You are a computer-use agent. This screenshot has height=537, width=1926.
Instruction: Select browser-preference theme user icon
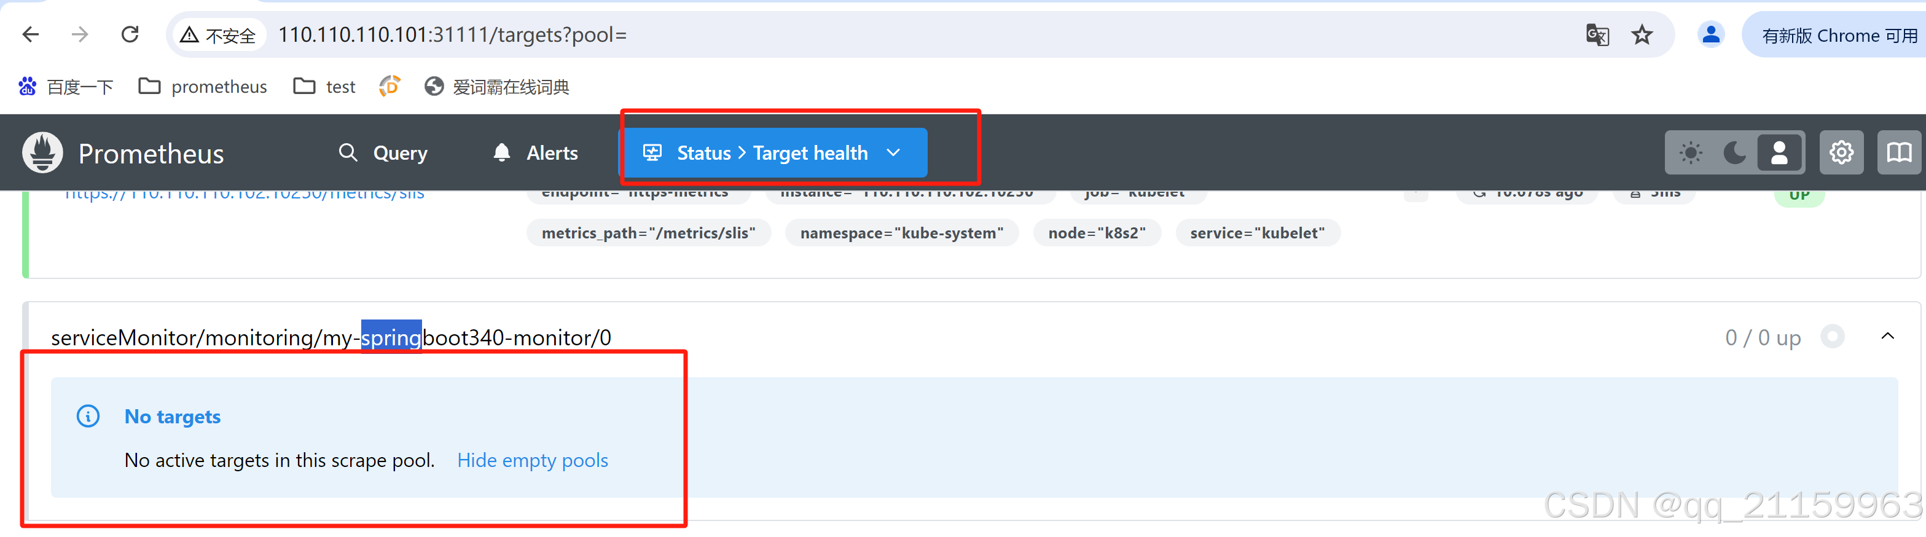1779,152
